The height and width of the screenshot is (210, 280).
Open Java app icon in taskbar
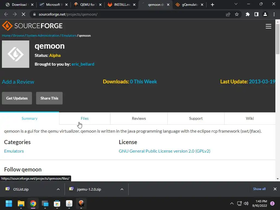tap(69, 203)
